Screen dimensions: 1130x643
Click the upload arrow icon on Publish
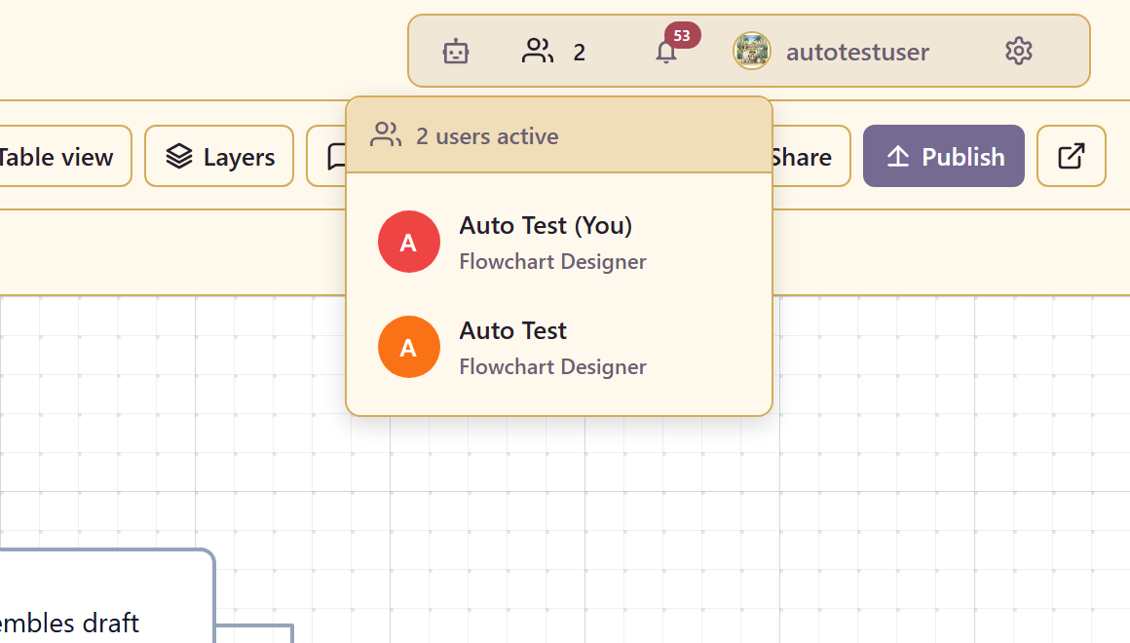[x=898, y=157]
